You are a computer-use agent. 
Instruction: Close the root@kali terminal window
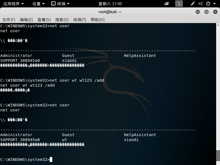[215, 12]
